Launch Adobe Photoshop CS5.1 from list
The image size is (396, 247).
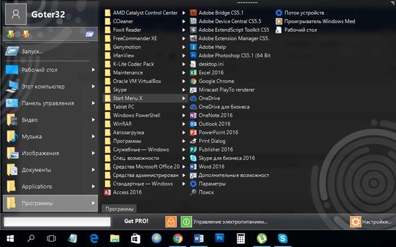point(230,56)
